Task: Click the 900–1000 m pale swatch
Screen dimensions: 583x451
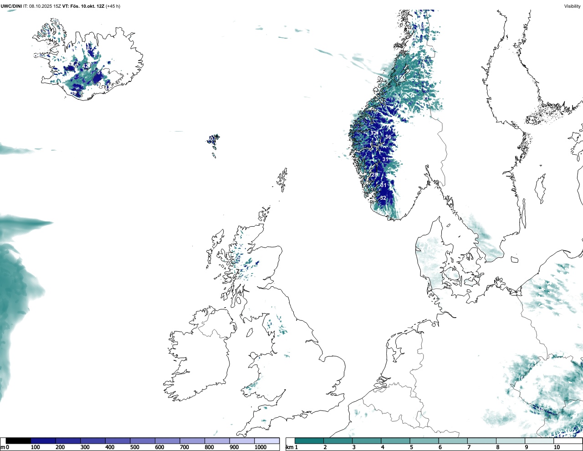Action: click(x=242, y=441)
